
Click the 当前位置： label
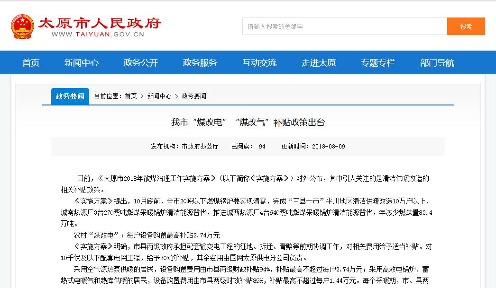108,96
